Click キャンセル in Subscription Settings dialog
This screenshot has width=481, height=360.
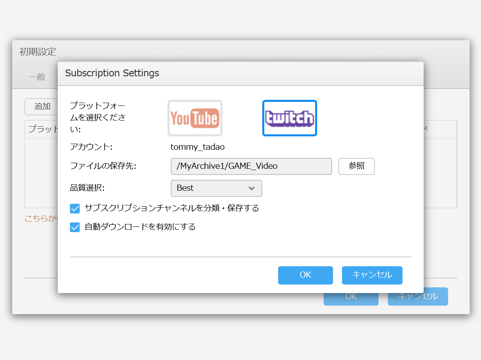click(372, 275)
